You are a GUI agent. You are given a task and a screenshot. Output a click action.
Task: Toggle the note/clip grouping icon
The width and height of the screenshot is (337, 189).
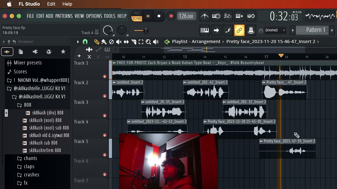(228, 30)
